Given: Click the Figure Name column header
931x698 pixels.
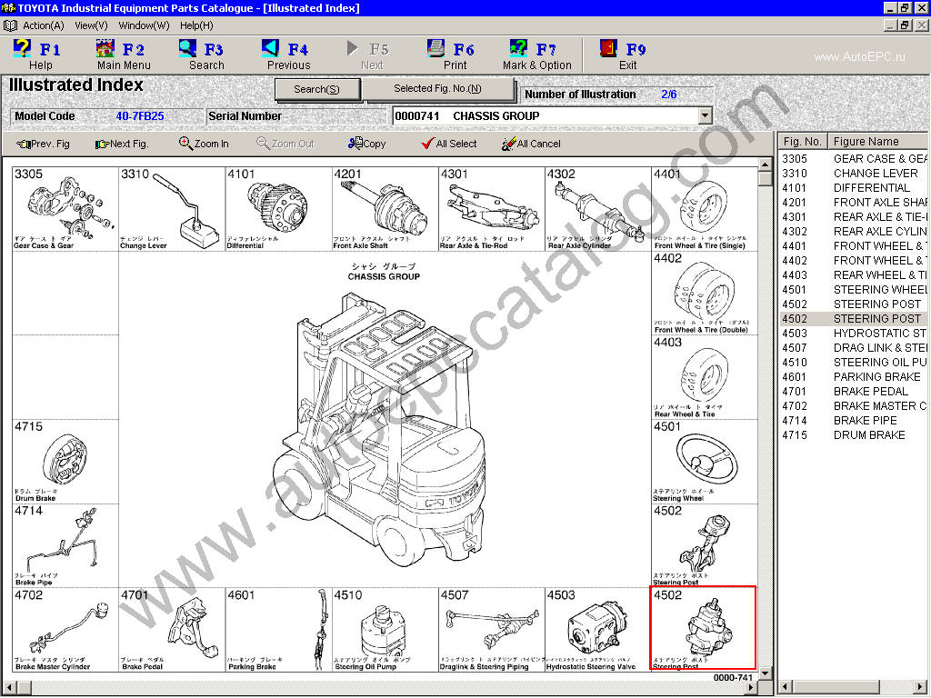Looking at the screenshot, I should tap(877, 141).
